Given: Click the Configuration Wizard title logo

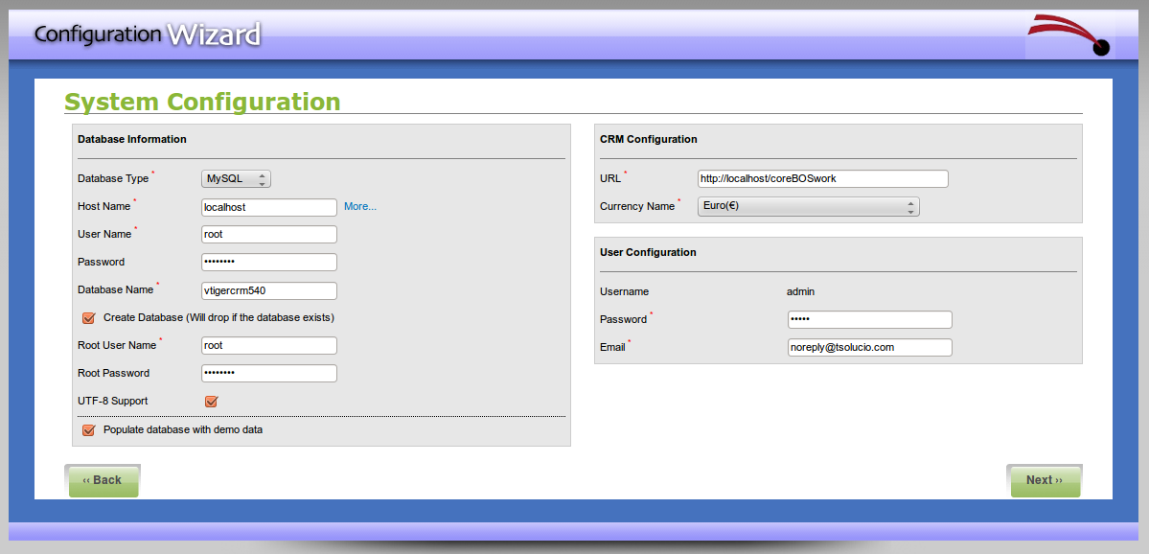Looking at the screenshot, I should pos(148,35).
